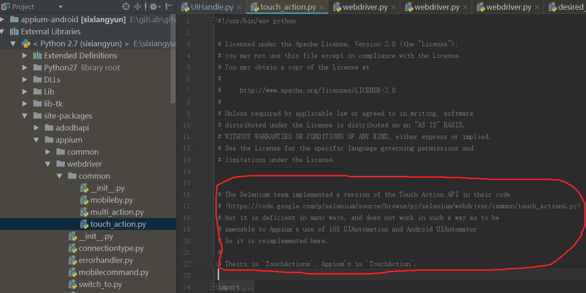Close the touch_action.py editor tab
Image resolution: width=586 pixels, height=293 pixels.
tap(321, 7)
